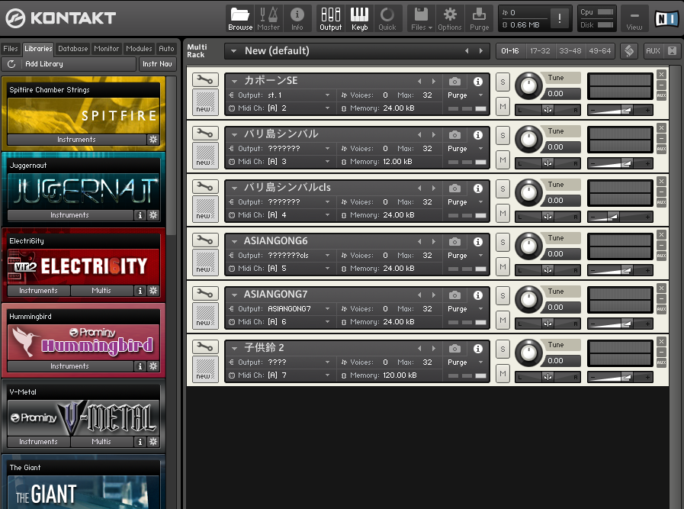Screen dimensions: 684x509
Task: Toggle the Instr Nav button
Action: tap(157, 64)
